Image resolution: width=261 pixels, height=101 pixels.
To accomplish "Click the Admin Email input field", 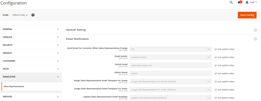I will 171,65.
